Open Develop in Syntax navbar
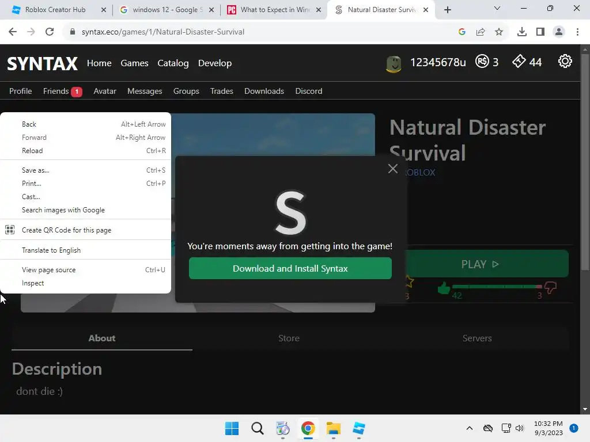Image resolution: width=590 pixels, height=442 pixels. tap(215, 63)
